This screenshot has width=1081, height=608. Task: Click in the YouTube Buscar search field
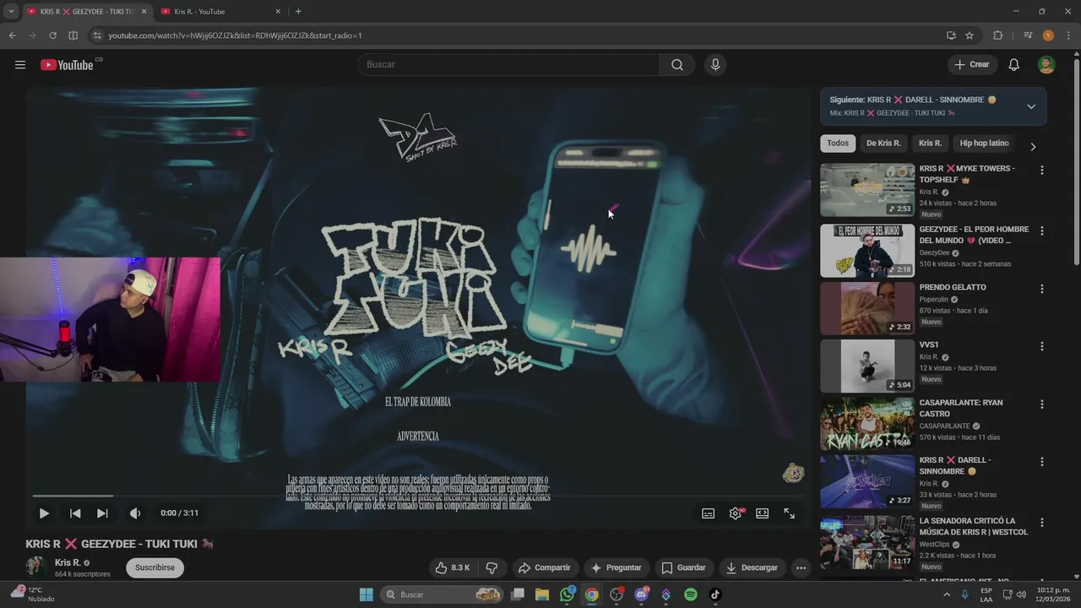click(x=509, y=65)
